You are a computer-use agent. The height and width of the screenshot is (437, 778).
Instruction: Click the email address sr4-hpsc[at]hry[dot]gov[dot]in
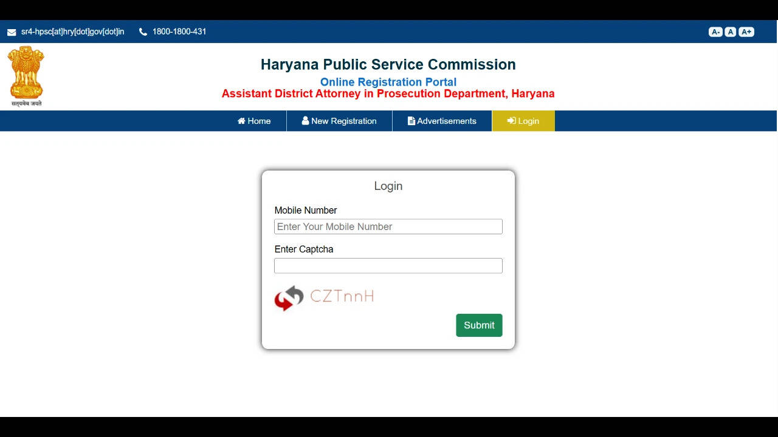coord(73,32)
